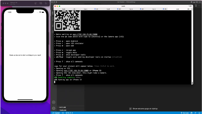Rotate the iPhone 13 simulator
Viewport: 202px width, 114px height.
(x=46, y=3)
